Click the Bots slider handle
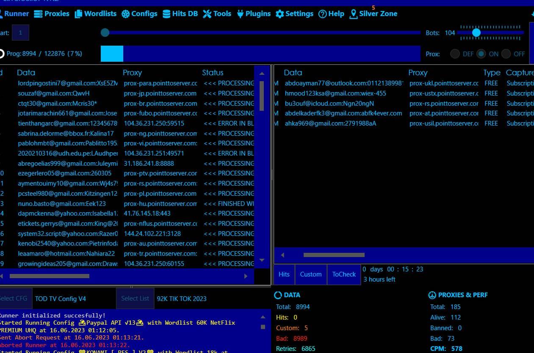This screenshot has width=534, height=353. pyautogui.click(x=476, y=33)
